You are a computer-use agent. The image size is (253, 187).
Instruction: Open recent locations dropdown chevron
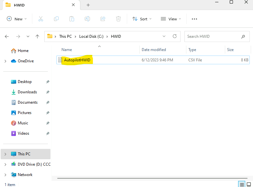coord(28,36)
